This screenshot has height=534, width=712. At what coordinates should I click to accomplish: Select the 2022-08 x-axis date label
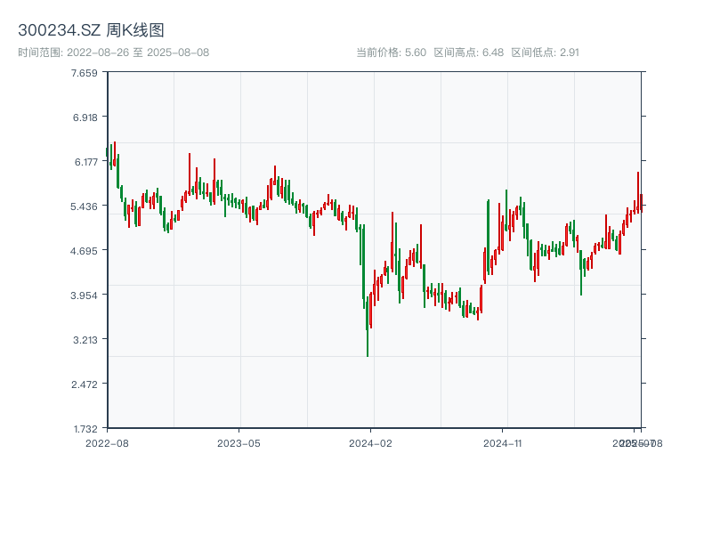point(107,442)
